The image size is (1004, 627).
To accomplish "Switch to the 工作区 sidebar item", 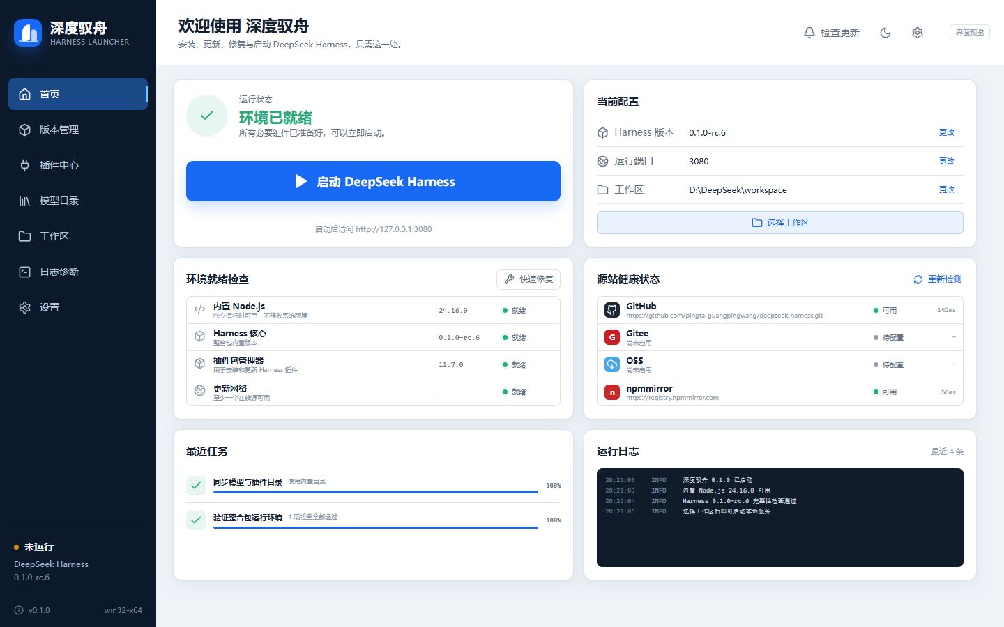I will pyautogui.click(x=78, y=236).
